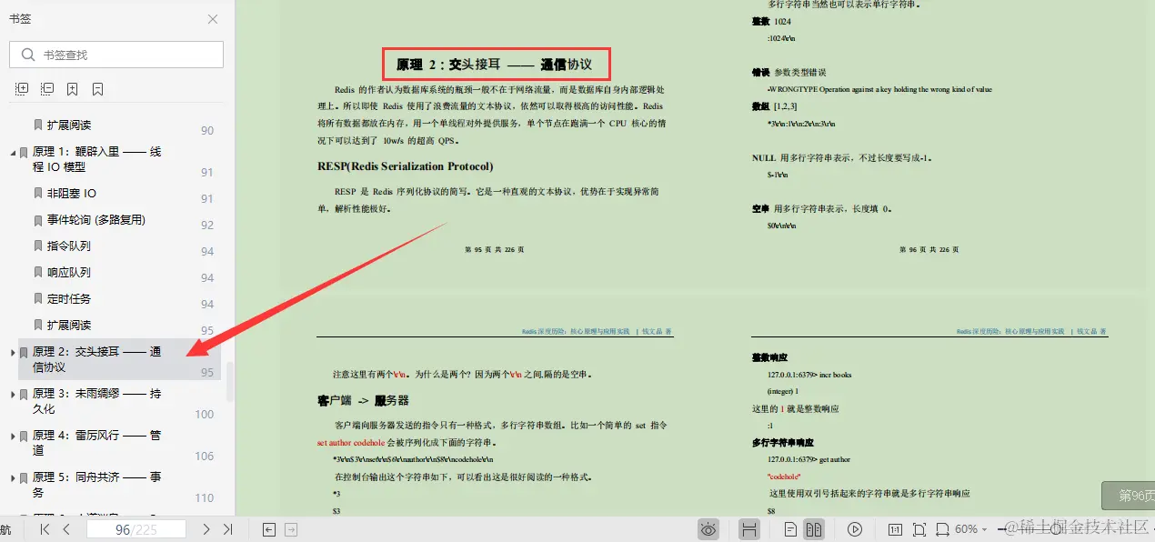
Task: Open the 60% zoom level dropdown
Action: pyautogui.click(x=970, y=528)
